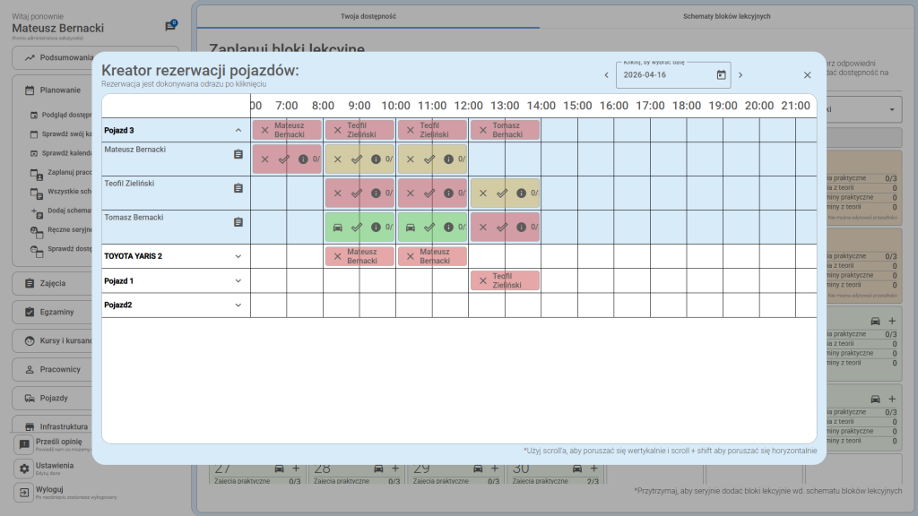Open Mateusz Bernacki's clipboard details icon
The image size is (918, 516).
pyautogui.click(x=238, y=154)
